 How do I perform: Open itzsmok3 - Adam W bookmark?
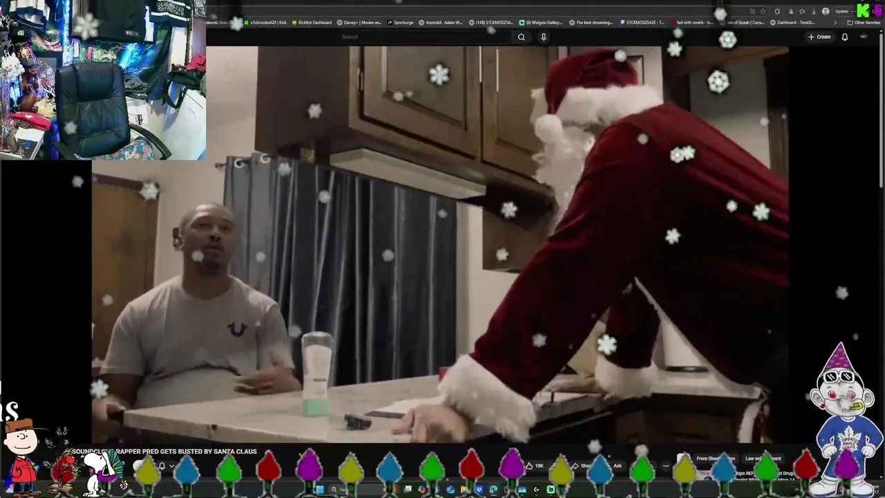[x=440, y=23]
